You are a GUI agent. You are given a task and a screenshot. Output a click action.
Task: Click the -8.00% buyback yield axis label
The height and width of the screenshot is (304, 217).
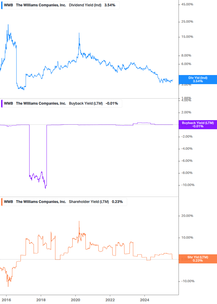click(187, 173)
